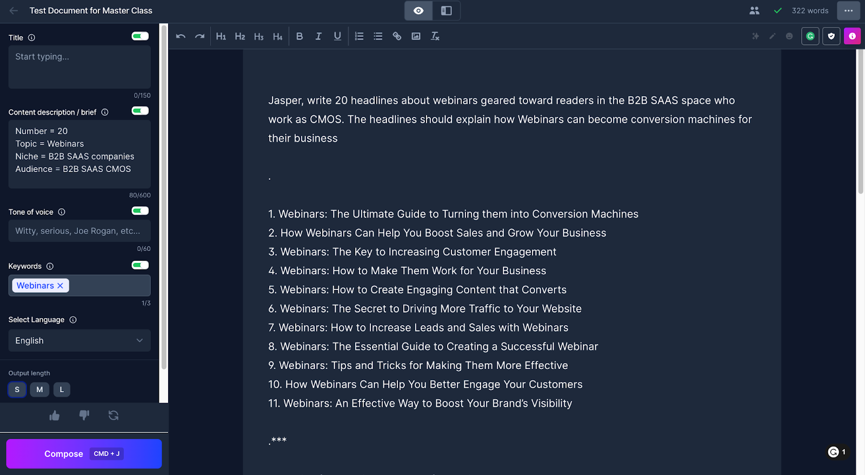Open the Grammarly suggestions badge at bottom right

click(x=837, y=452)
